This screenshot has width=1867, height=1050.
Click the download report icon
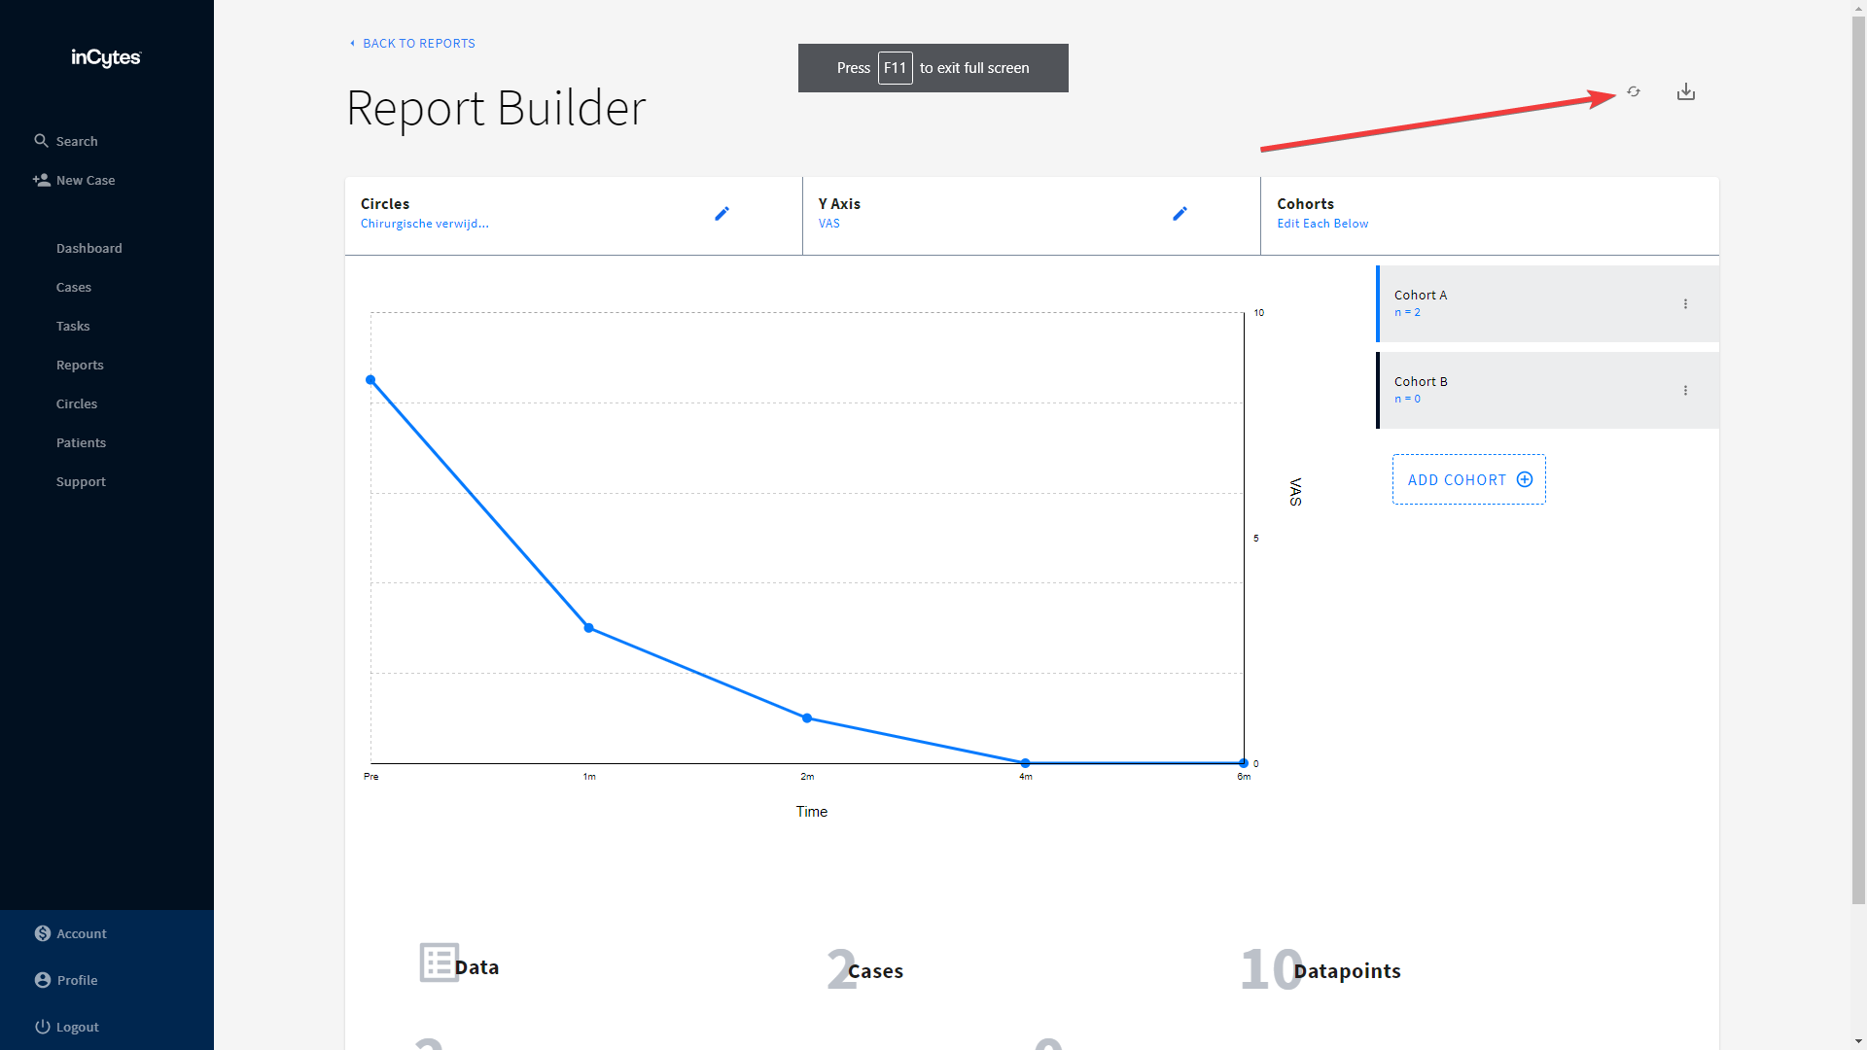tap(1686, 91)
